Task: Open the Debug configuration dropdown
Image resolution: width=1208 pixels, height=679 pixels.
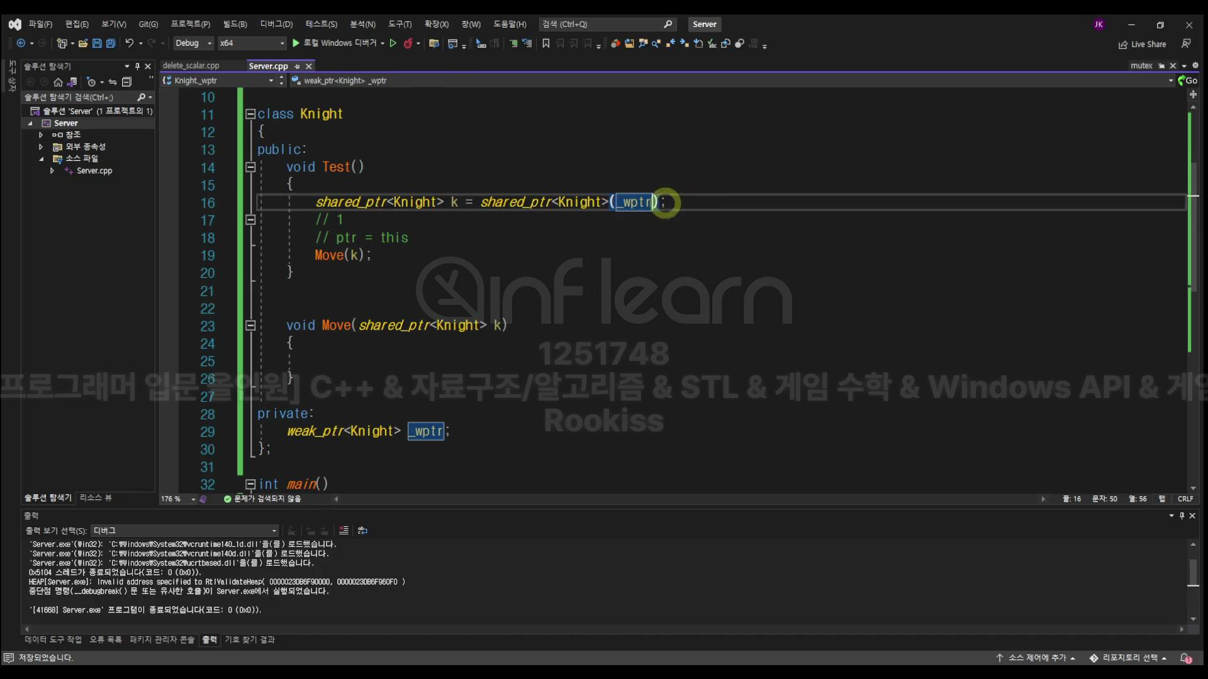Action: 193,43
